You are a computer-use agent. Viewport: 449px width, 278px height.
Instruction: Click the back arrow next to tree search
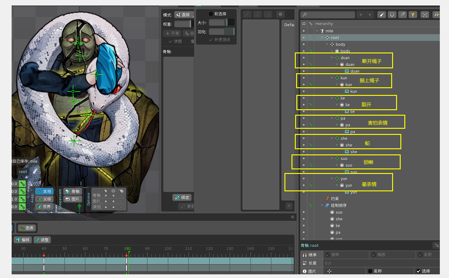(x=361, y=15)
